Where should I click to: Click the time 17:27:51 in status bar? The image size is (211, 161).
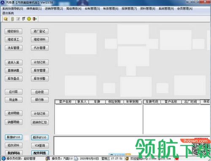tap(117, 158)
